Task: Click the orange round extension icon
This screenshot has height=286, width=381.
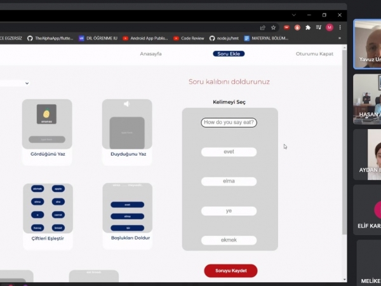Action: click(x=297, y=27)
